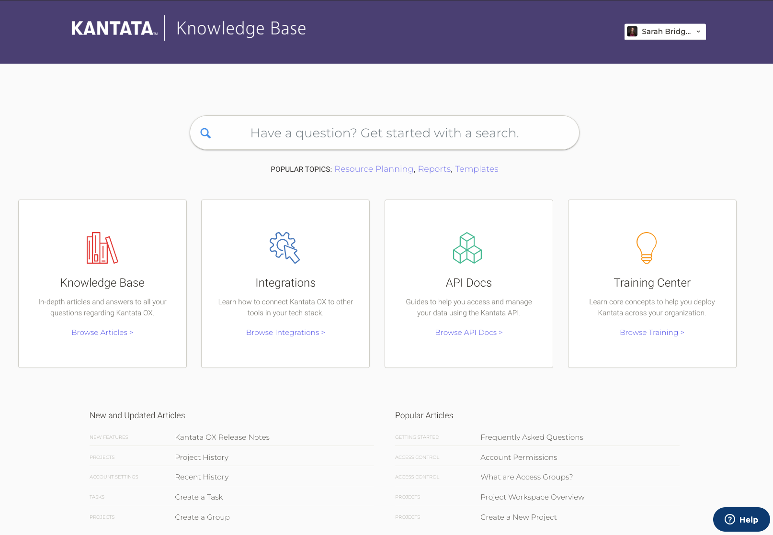Viewport: 773px width, 535px height.
Task: Open the Frequently Asked Questions article
Action: pyautogui.click(x=532, y=437)
